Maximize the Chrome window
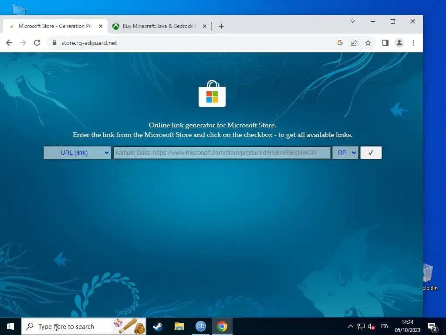446x335 pixels. point(393,21)
